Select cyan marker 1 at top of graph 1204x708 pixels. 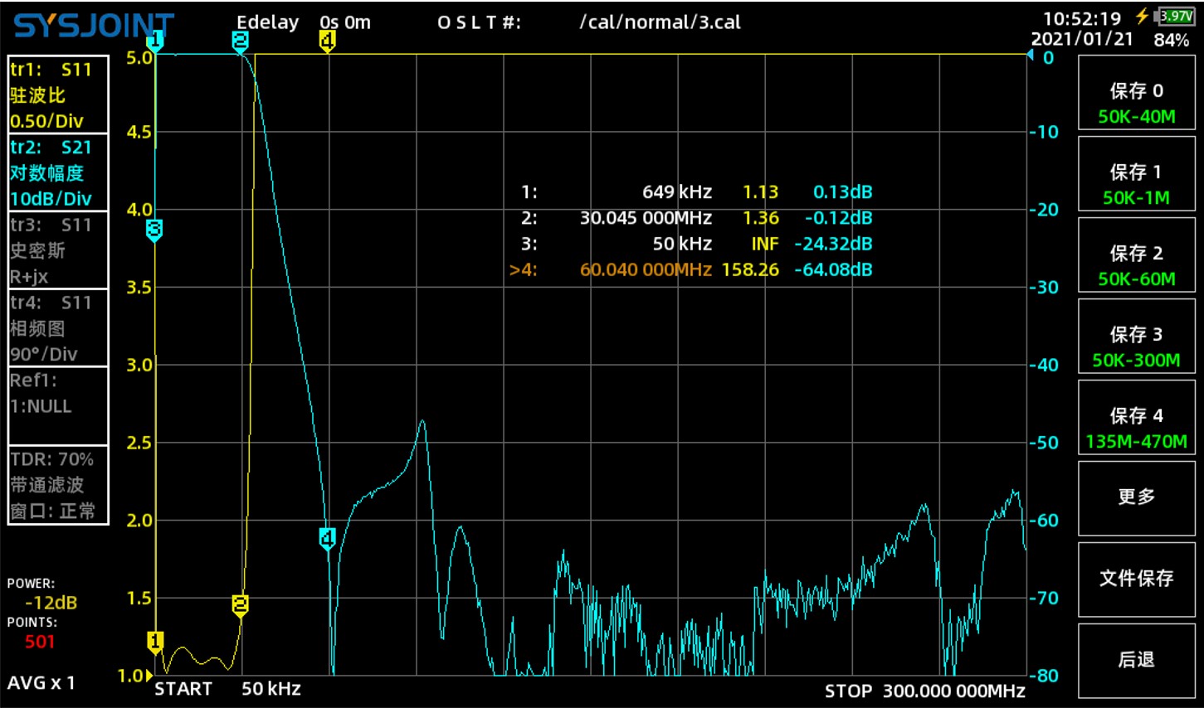coord(155,41)
